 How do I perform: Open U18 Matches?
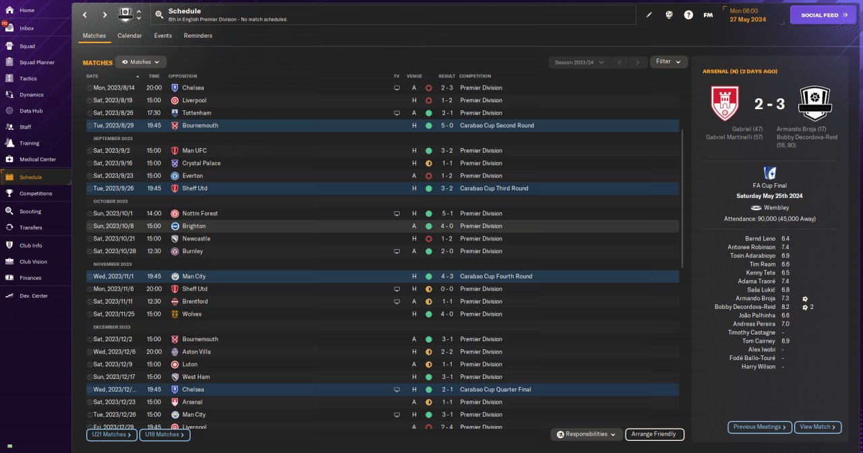(165, 435)
